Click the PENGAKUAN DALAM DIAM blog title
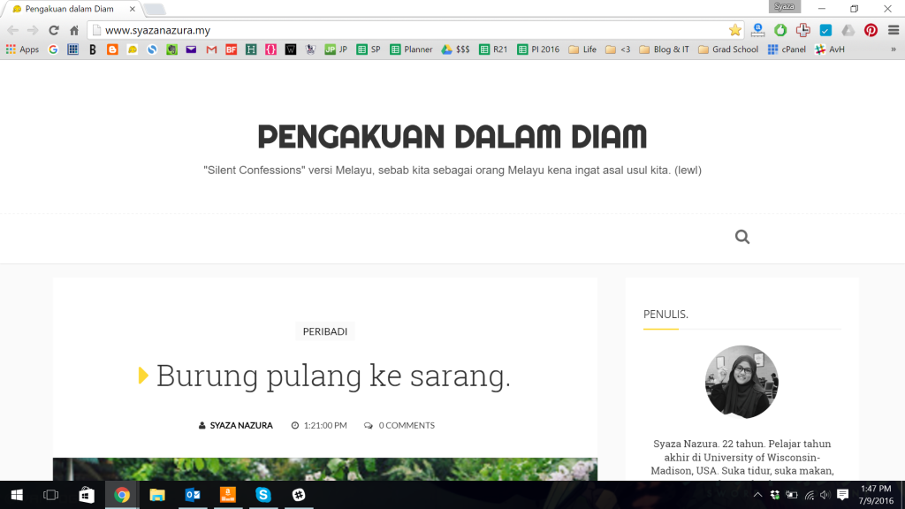 pyautogui.click(x=452, y=137)
